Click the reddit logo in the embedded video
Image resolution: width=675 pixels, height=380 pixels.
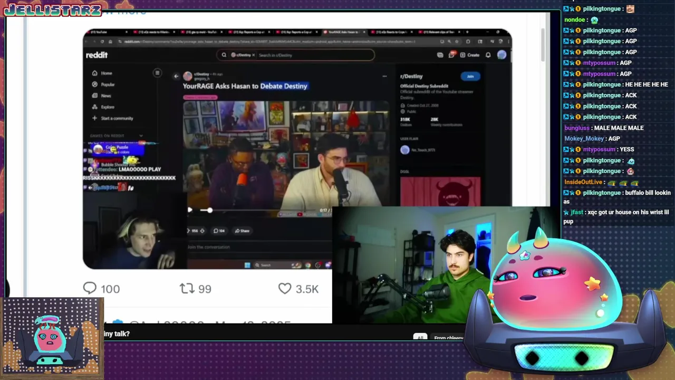tap(97, 55)
